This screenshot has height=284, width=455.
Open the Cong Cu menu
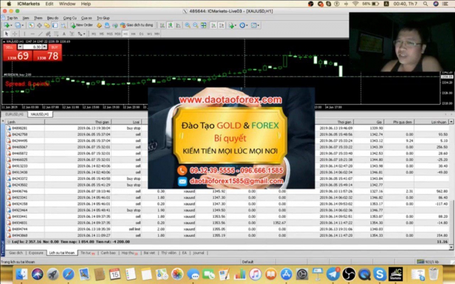(70, 18)
